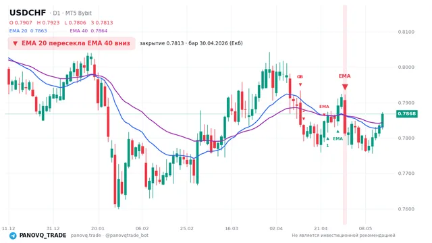Click the small red OB marker label

pyautogui.click(x=300, y=76)
